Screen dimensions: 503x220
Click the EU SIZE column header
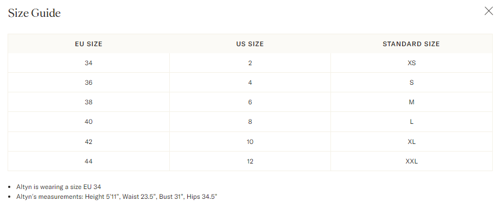(x=88, y=43)
